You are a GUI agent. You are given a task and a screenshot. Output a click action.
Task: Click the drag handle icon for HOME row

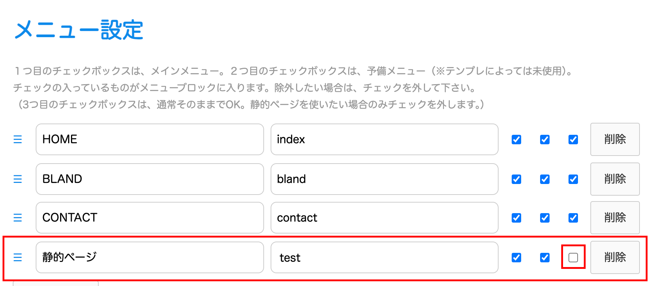click(17, 140)
